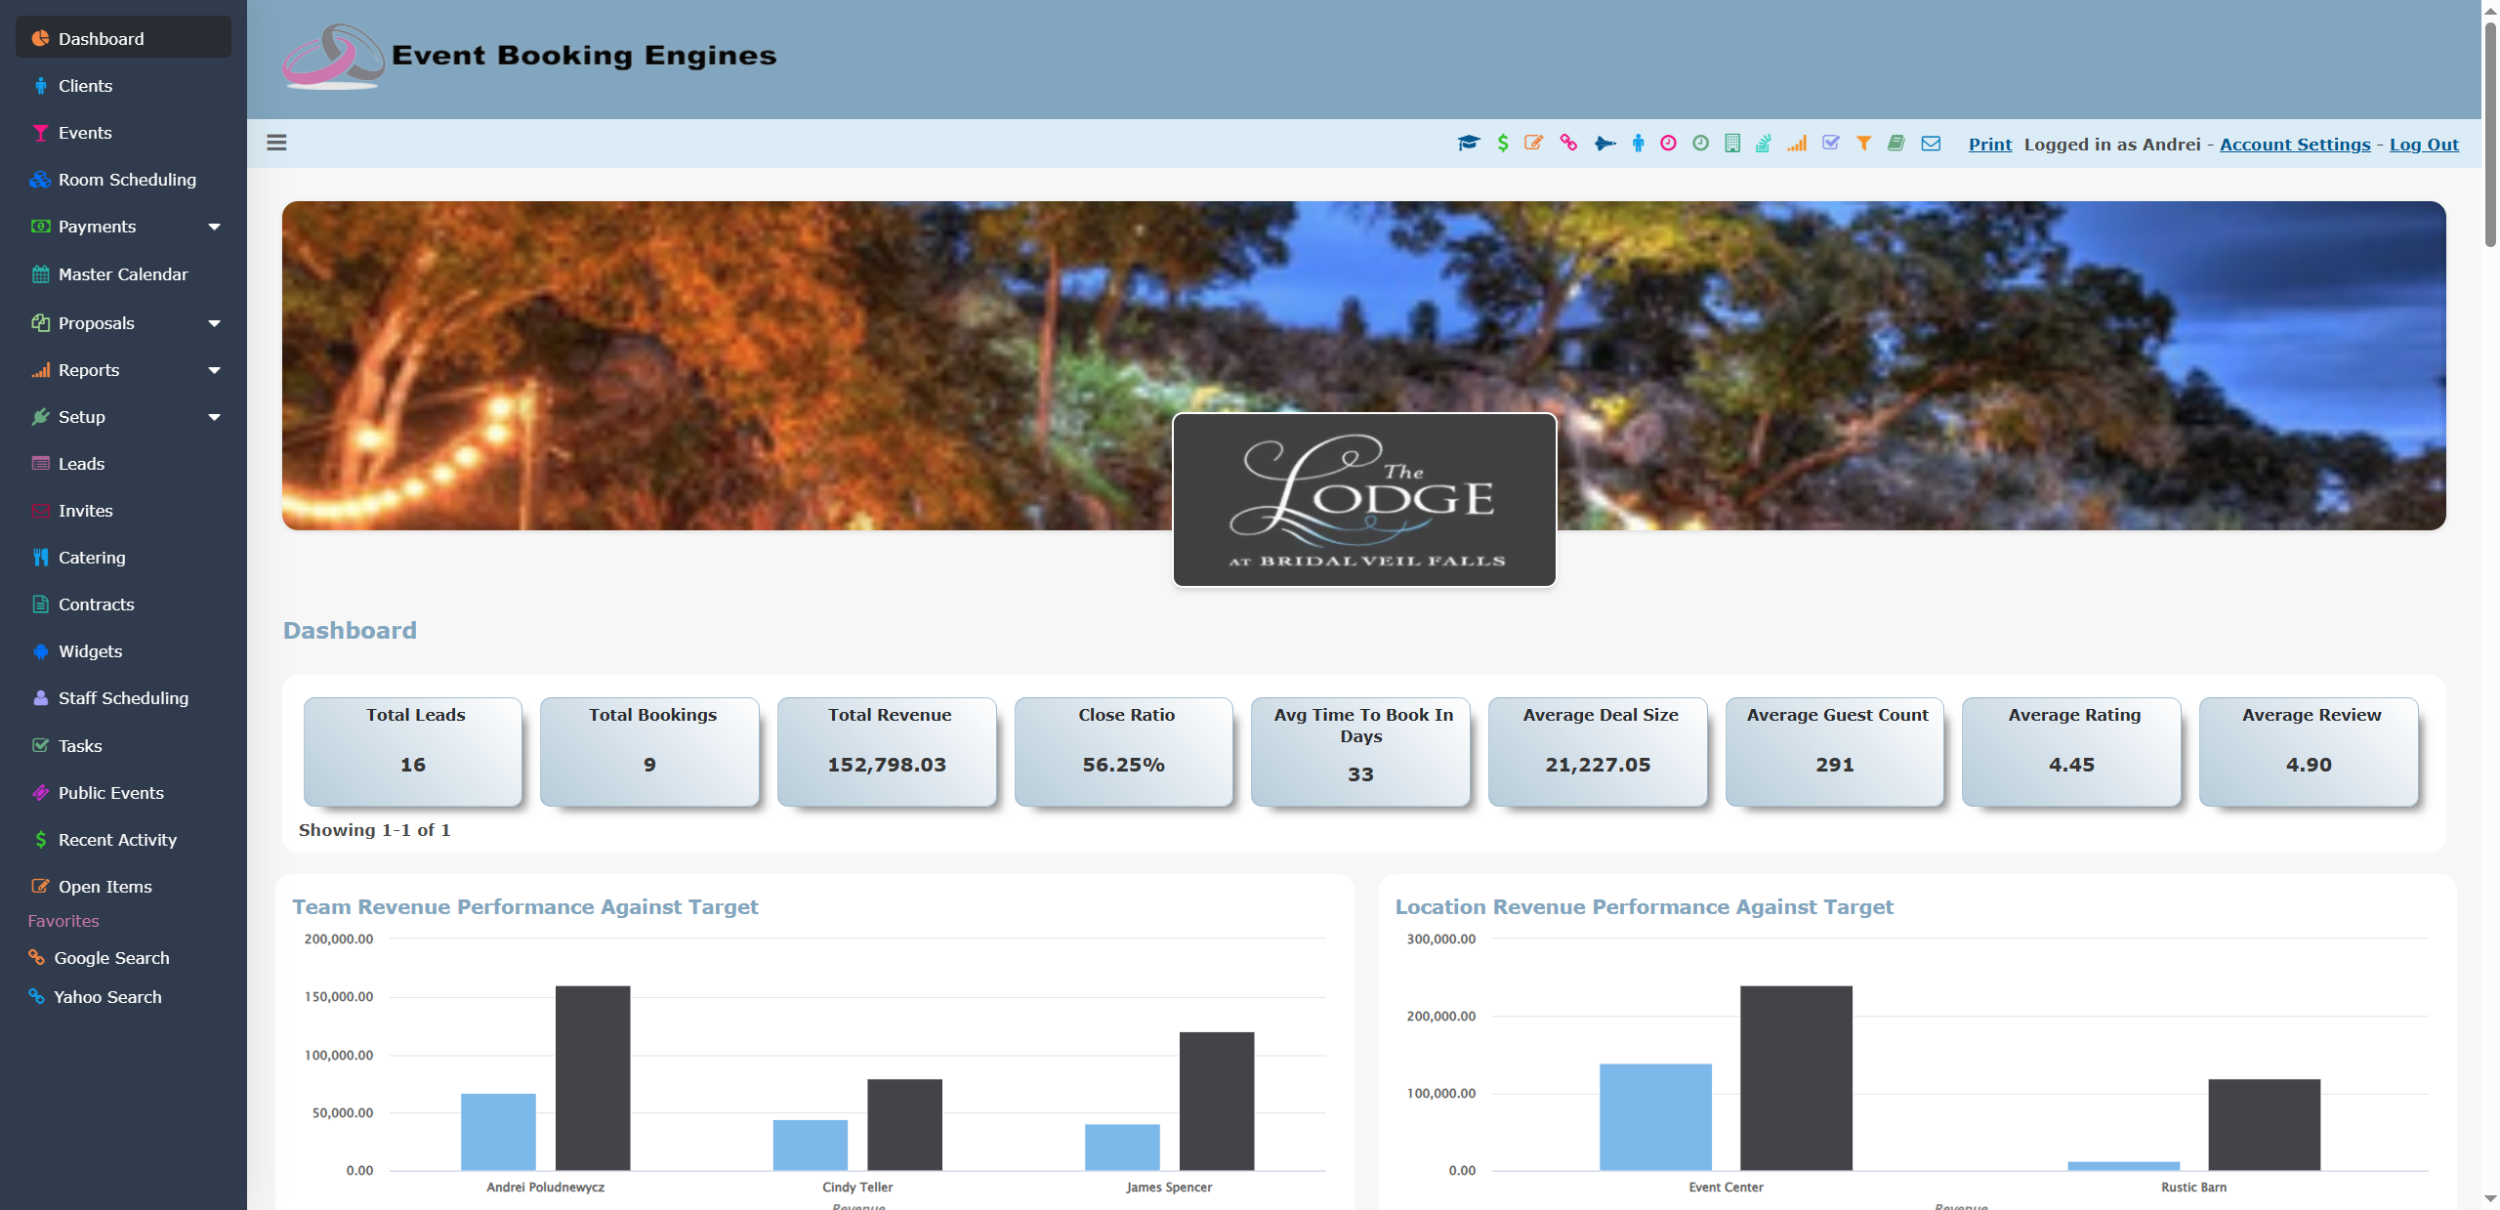Click the pink link icon in toolbar

pos(1568,143)
